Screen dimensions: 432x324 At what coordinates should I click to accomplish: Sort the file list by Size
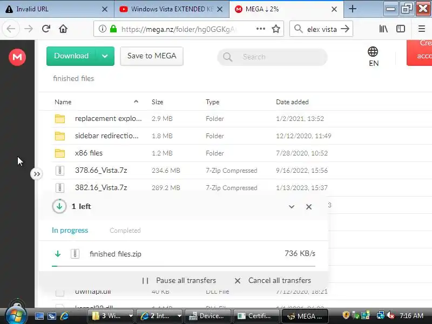pos(157,102)
